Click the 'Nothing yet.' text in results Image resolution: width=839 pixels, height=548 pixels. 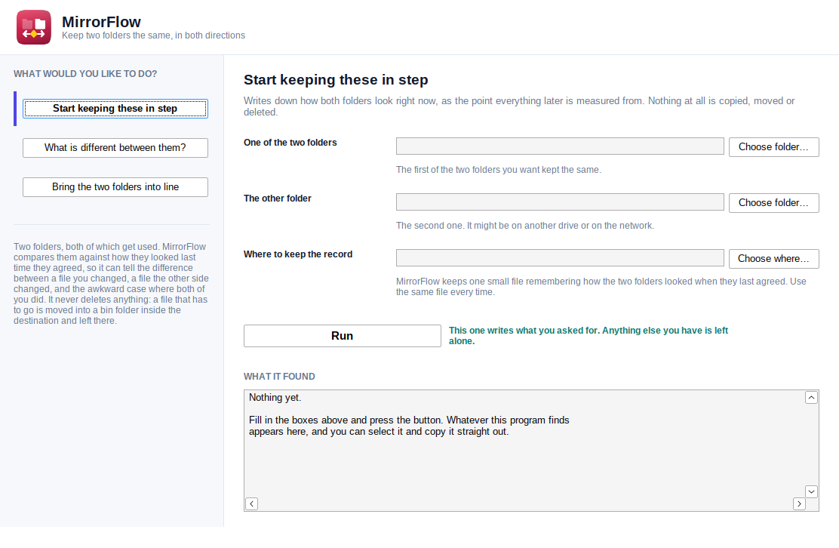coord(275,398)
